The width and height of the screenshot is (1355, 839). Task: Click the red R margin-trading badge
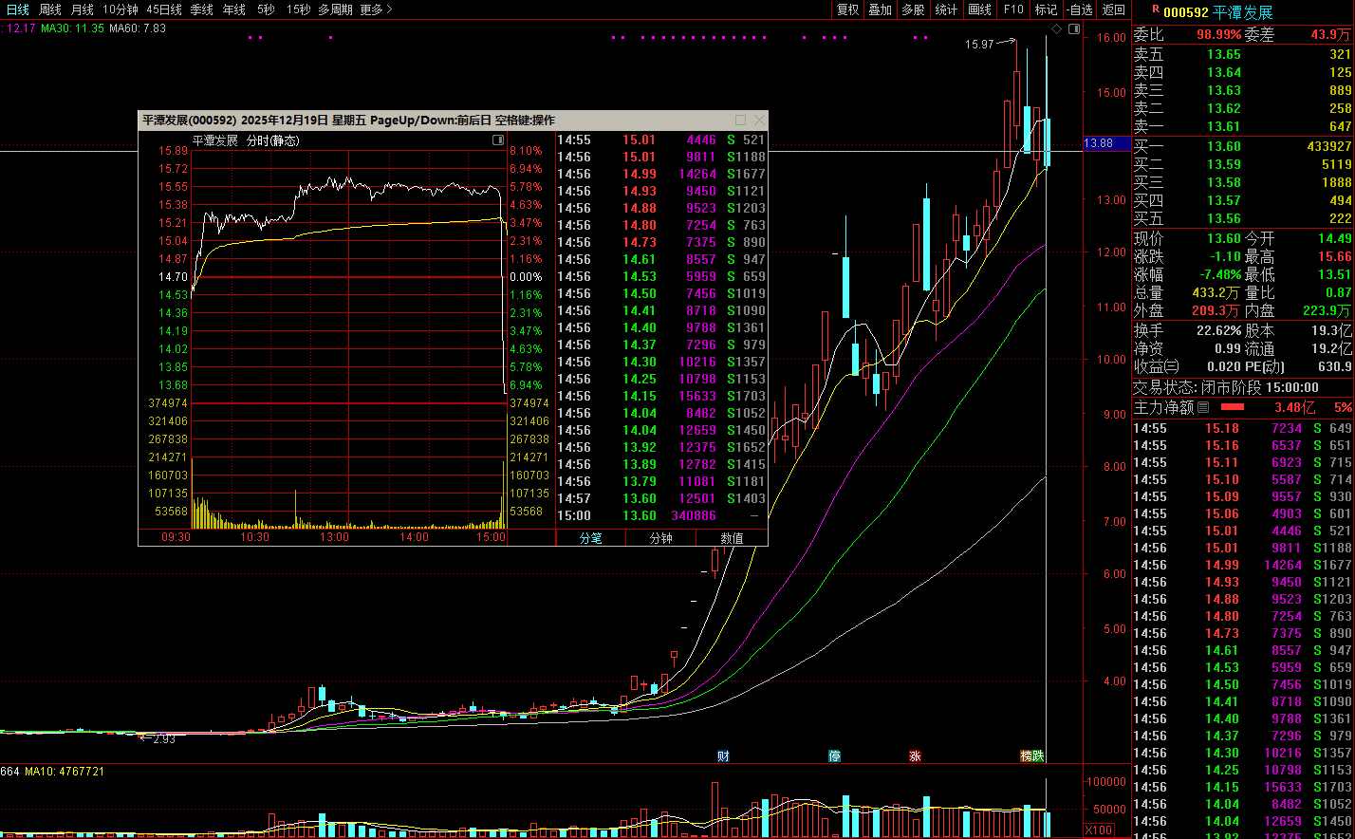tap(1155, 9)
